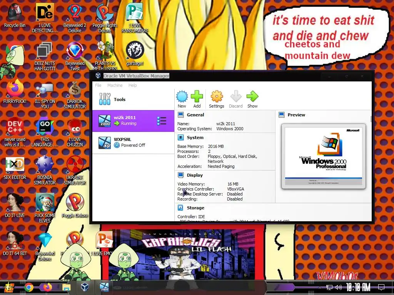Open the FURRYFUCK! Firefox desktop icon
Screen dimensions: 394x295
15,91
